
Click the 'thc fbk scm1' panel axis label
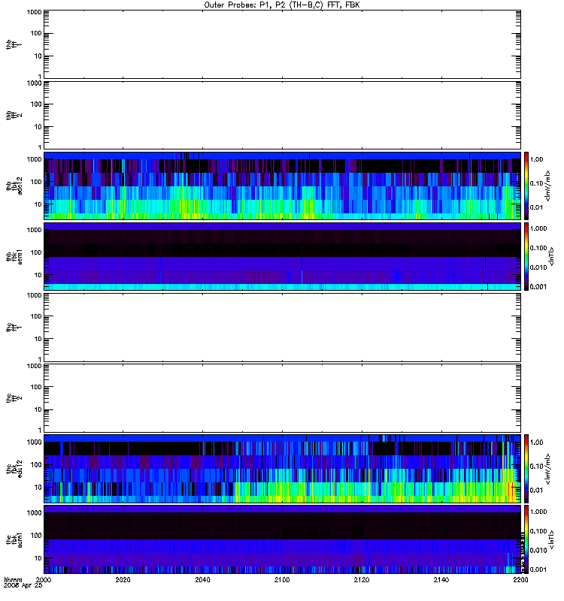pos(14,539)
